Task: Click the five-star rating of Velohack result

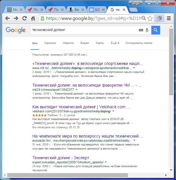Action: tap(39, 115)
